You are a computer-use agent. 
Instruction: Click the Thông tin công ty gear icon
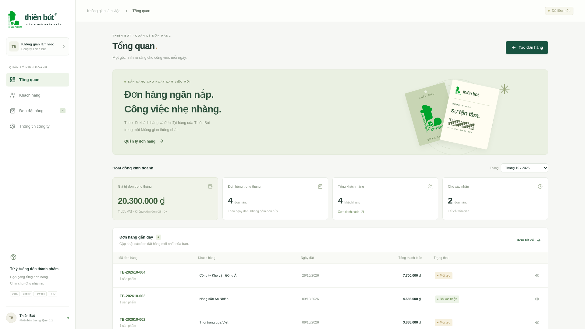click(x=12, y=126)
